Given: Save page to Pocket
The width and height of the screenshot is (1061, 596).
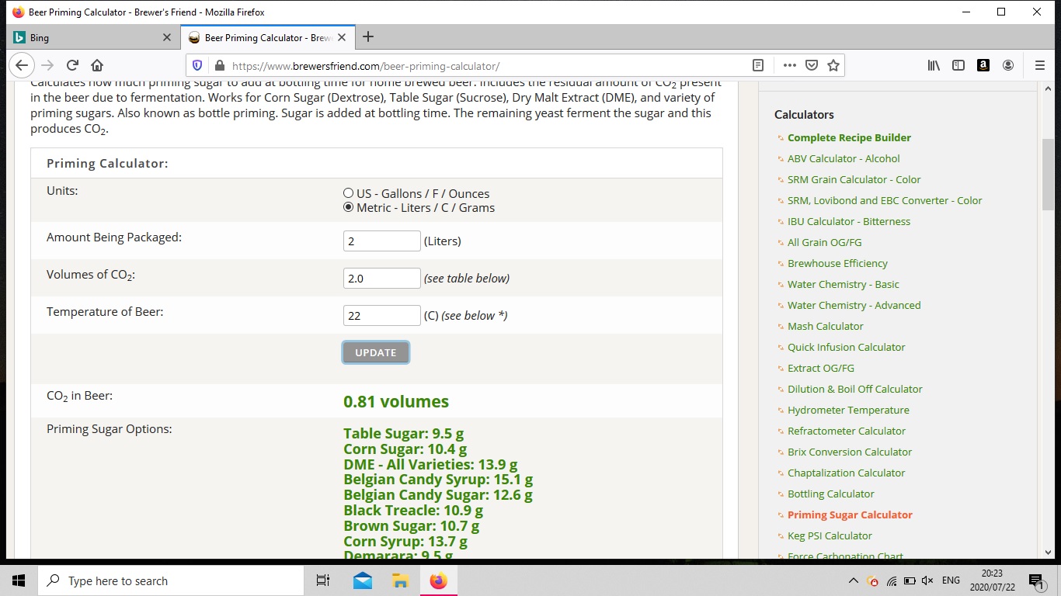Looking at the screenshot, I should [812, 66].
